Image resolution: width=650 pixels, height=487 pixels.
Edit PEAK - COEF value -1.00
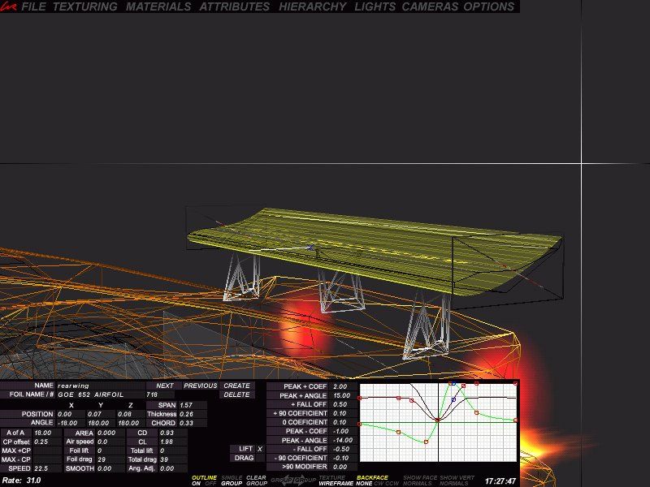(x=344, y=431)
